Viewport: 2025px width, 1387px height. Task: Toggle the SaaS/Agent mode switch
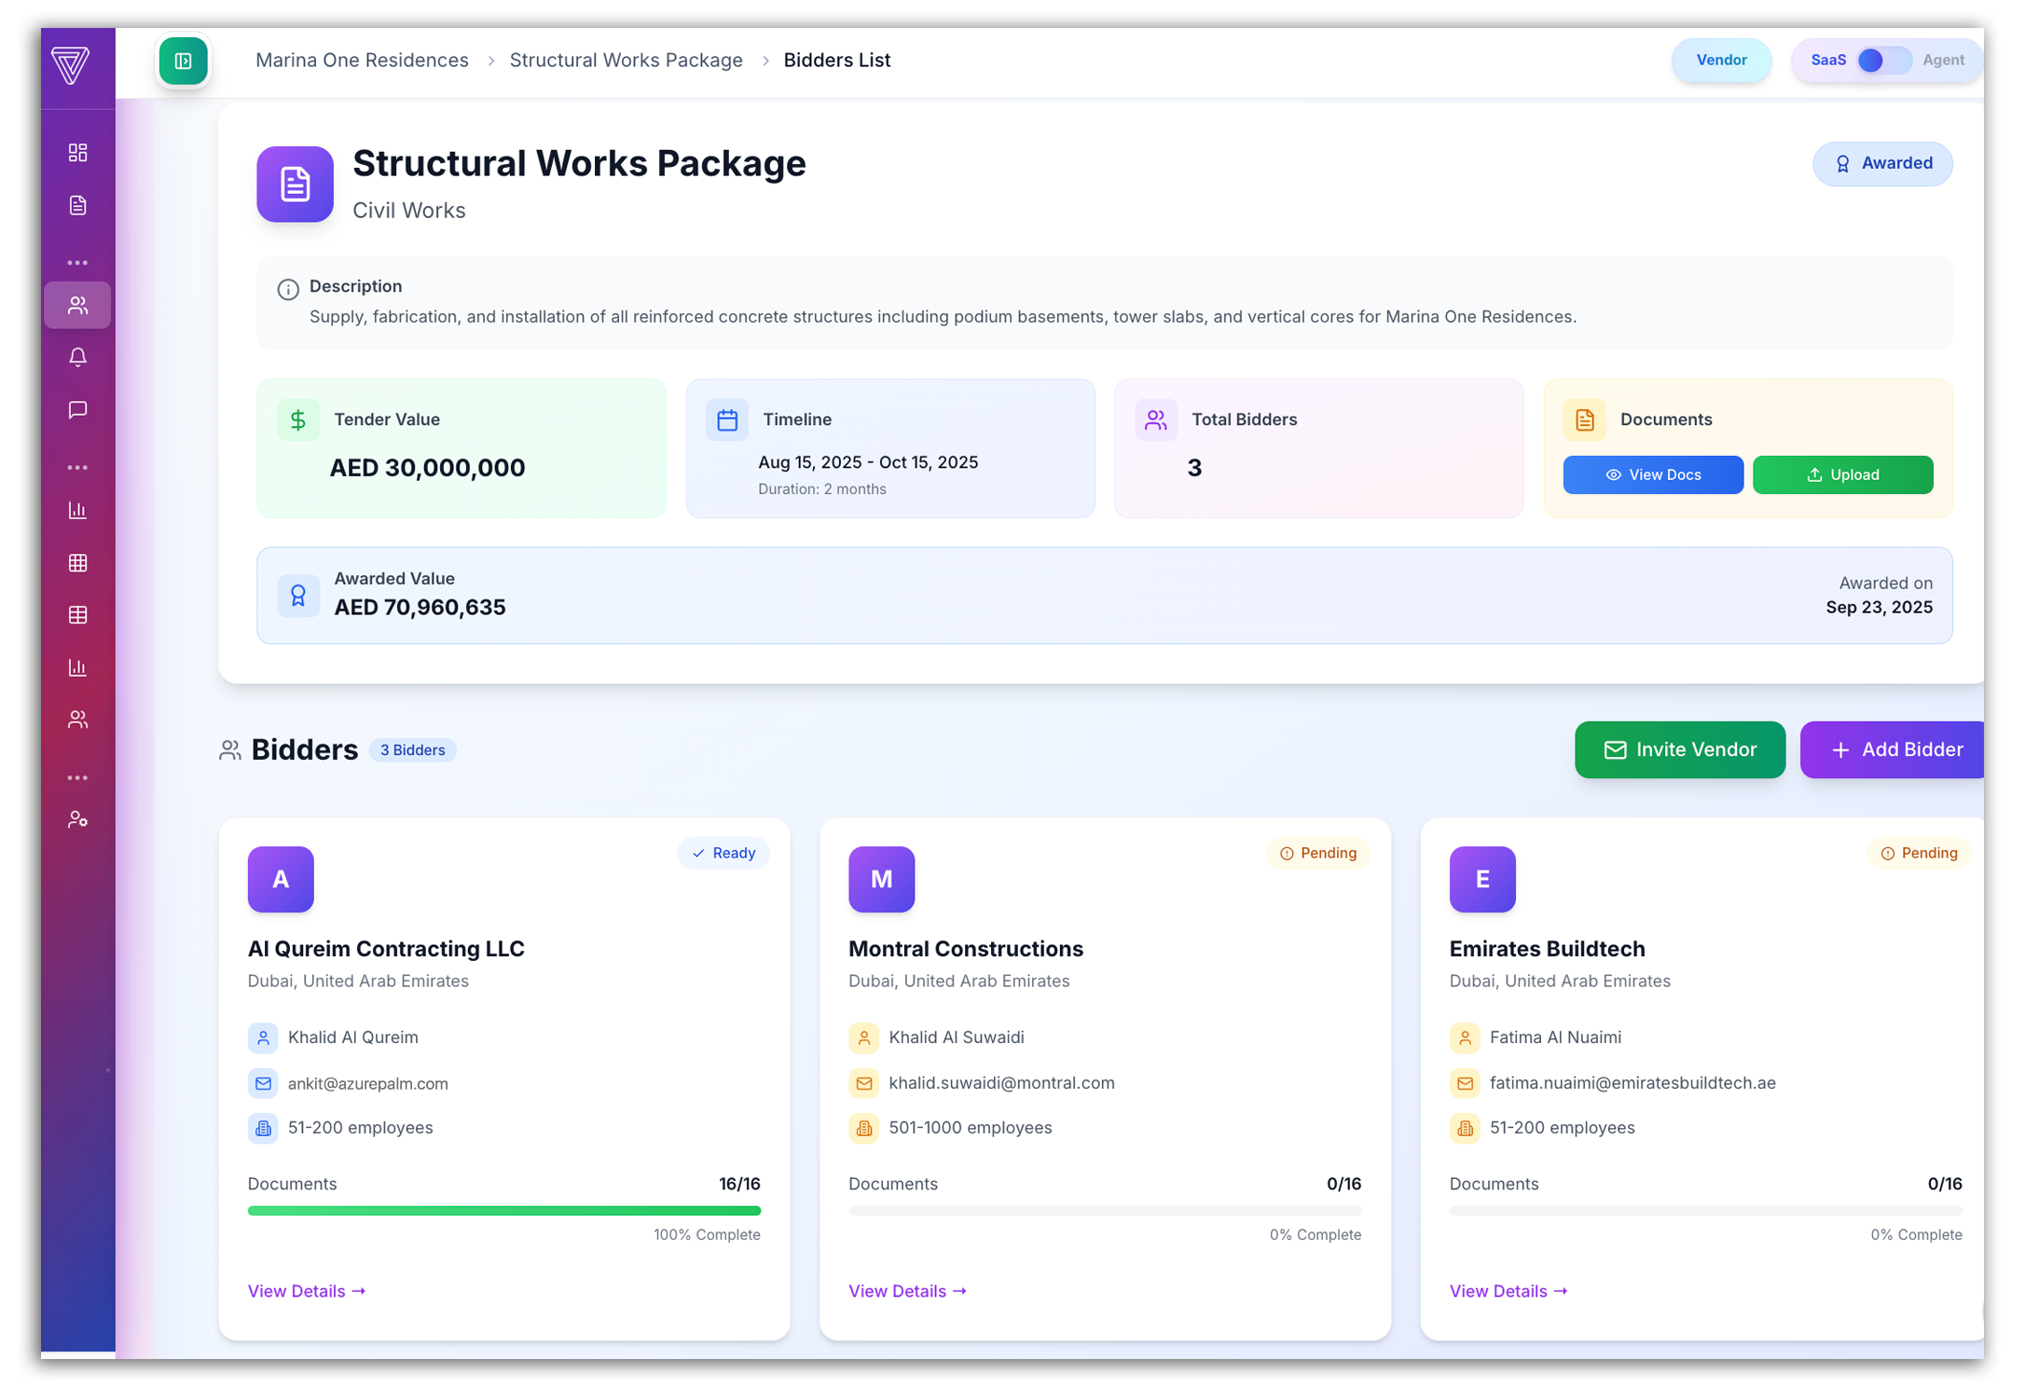tap(1883, 61)
